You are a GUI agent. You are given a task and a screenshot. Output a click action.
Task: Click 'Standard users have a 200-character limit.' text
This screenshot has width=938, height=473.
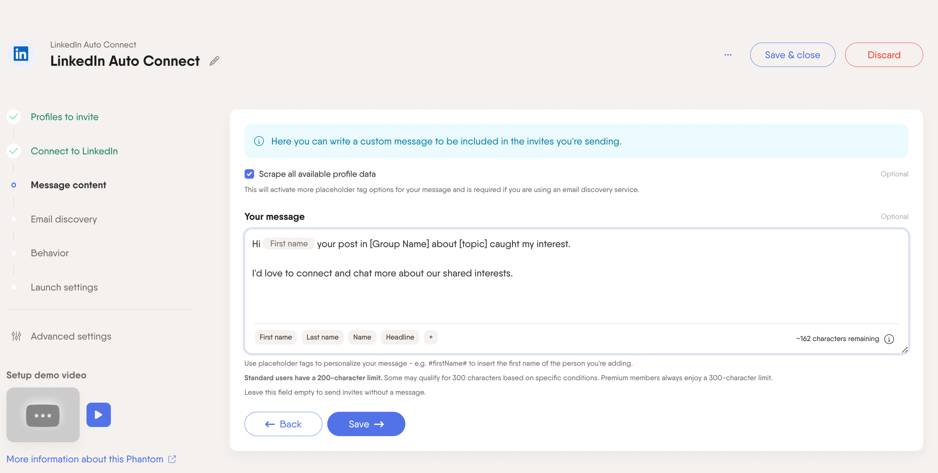tap(313, 378)
